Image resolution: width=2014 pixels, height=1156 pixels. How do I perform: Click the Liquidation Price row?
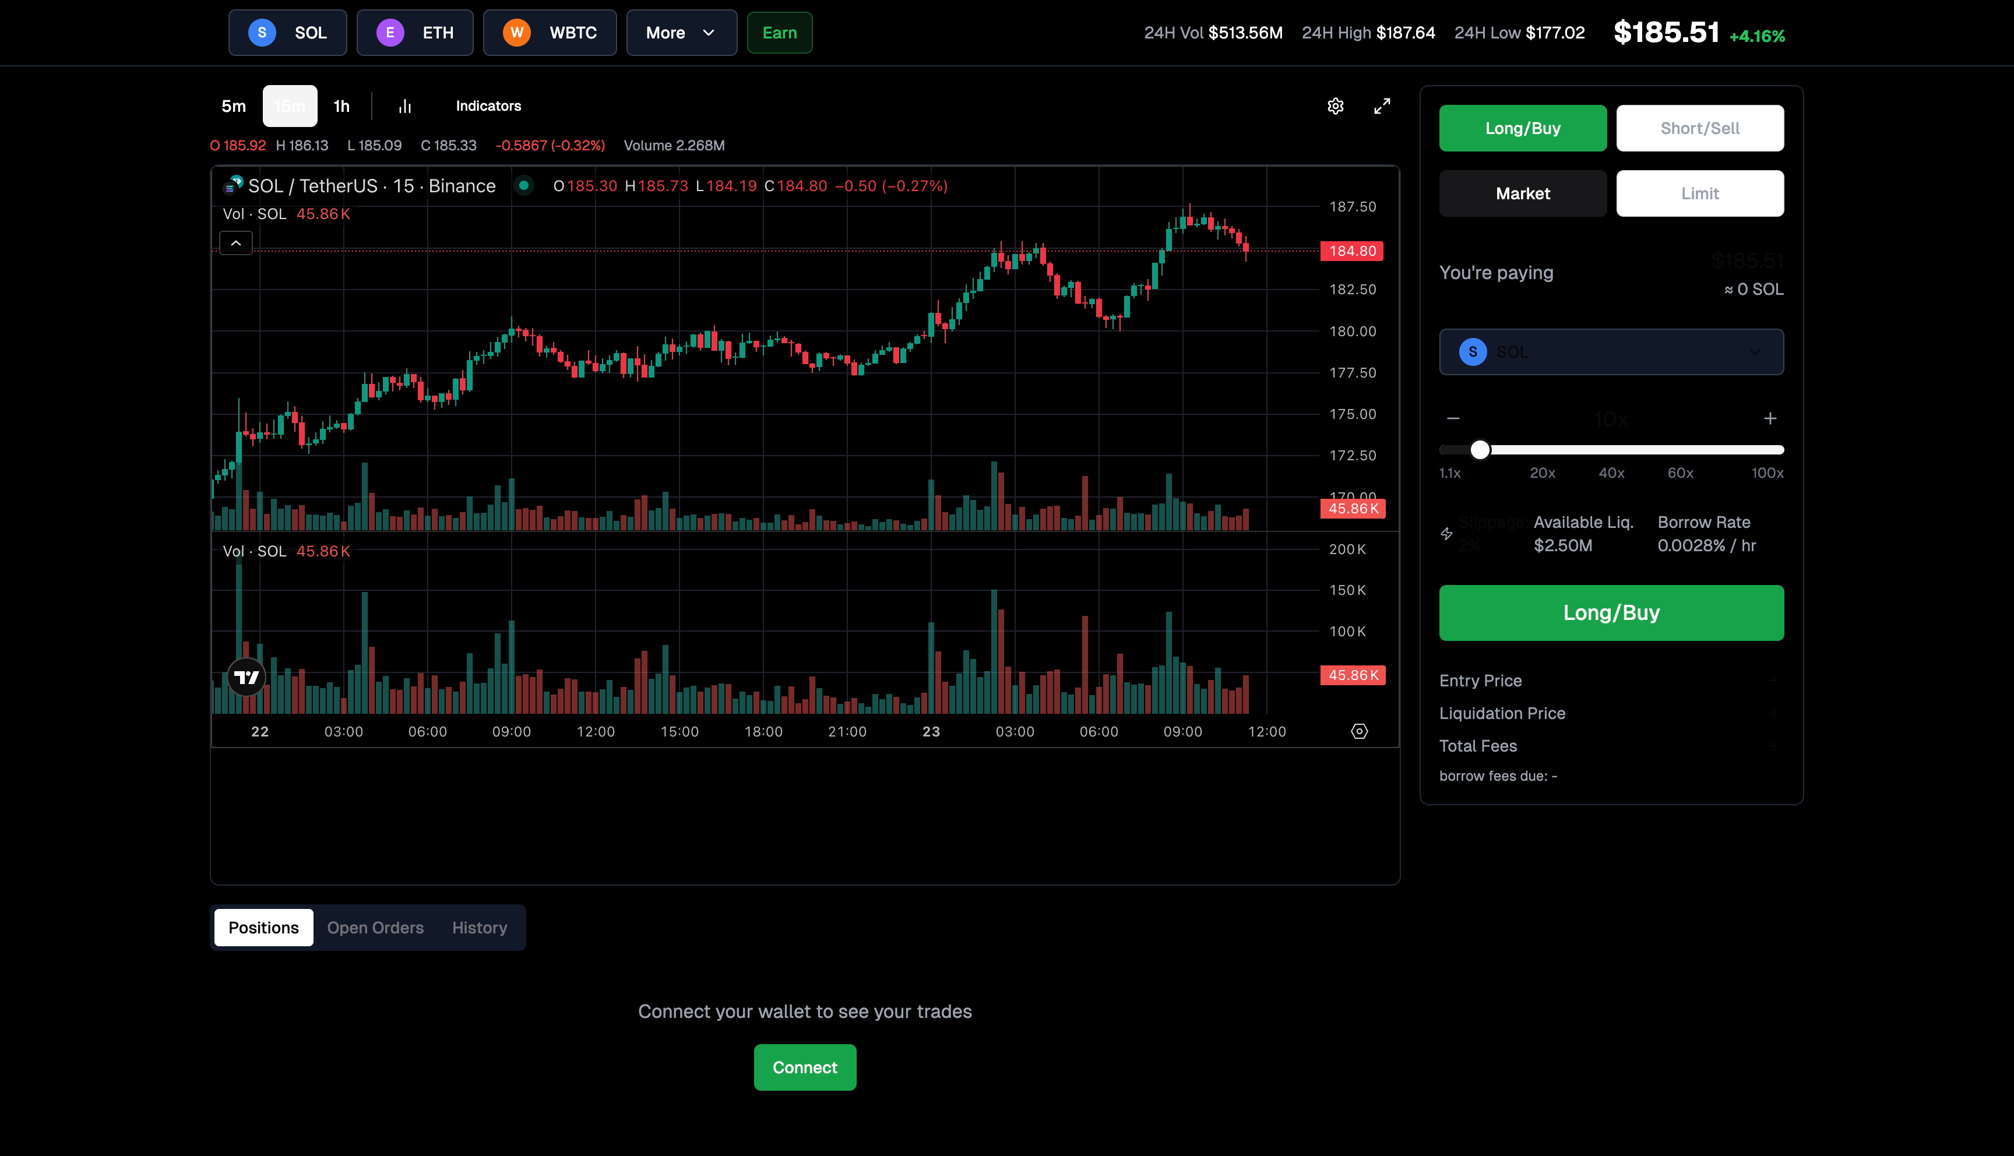1611,713
